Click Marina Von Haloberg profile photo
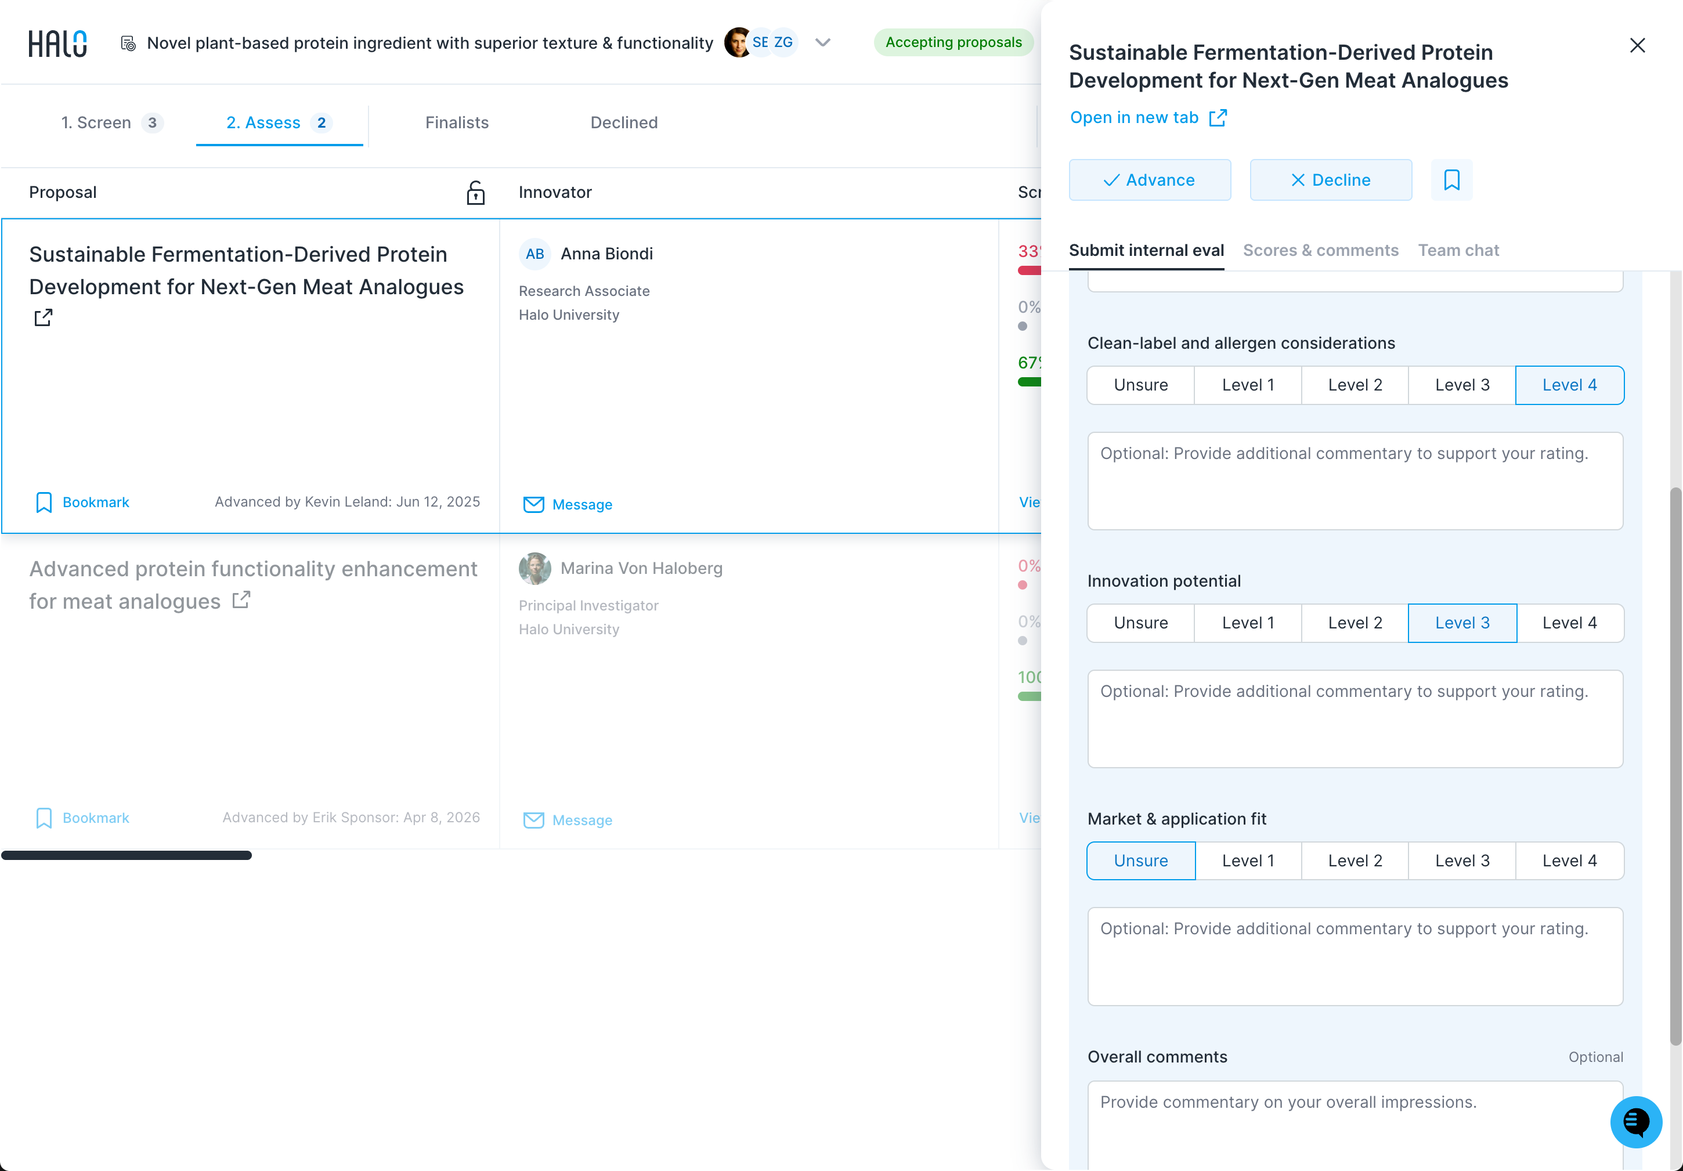This screenshot has width=1683, height=1171. click(x=535, y=569)
